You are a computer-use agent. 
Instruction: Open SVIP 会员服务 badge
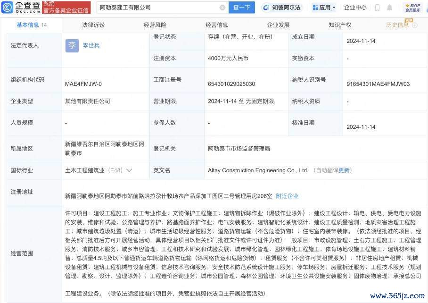[x=413, y=8]
